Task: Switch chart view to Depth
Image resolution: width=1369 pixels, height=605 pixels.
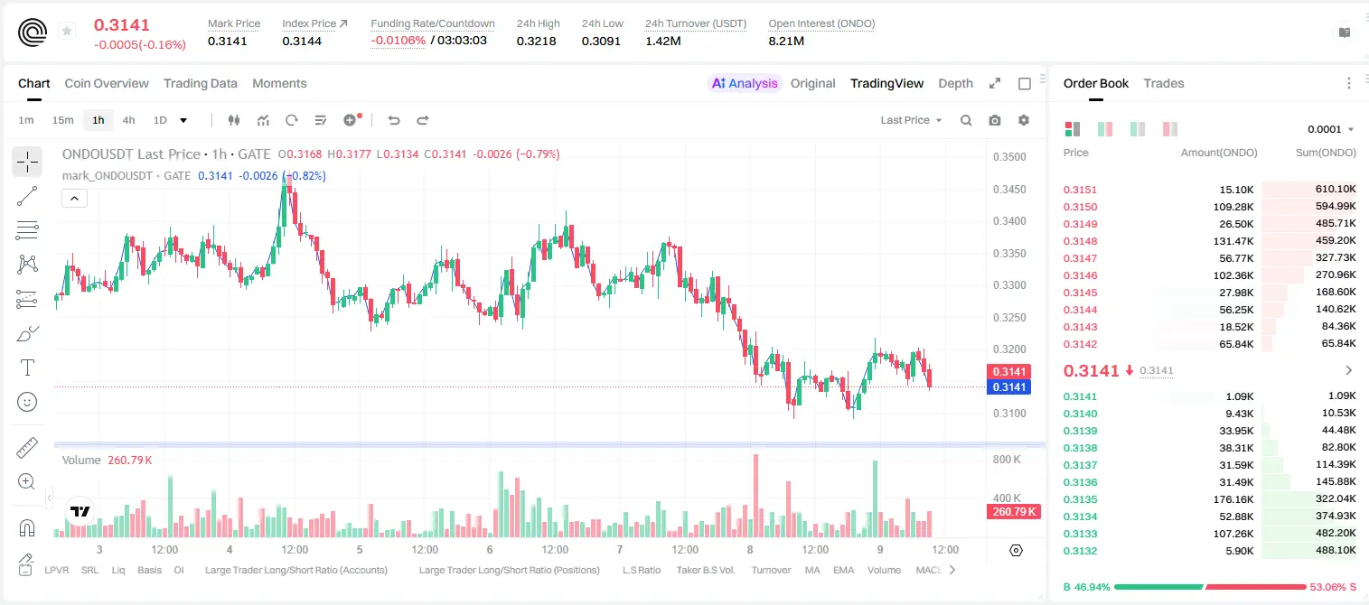Action: [955, 83]
